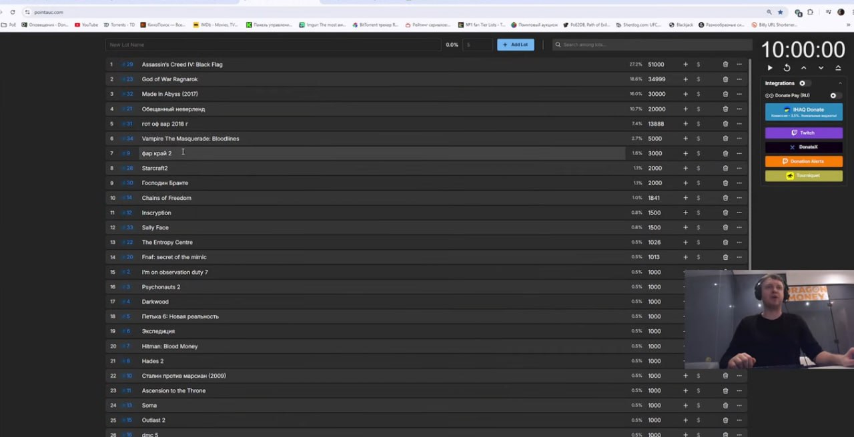854x437 pixels.
Task: Delete the God of War Ragnarok lot
Action: (725, 79)
